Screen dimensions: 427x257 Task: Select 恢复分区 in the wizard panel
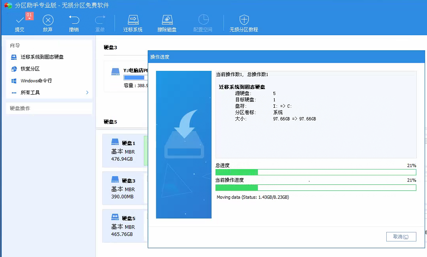tap(30, 69)
